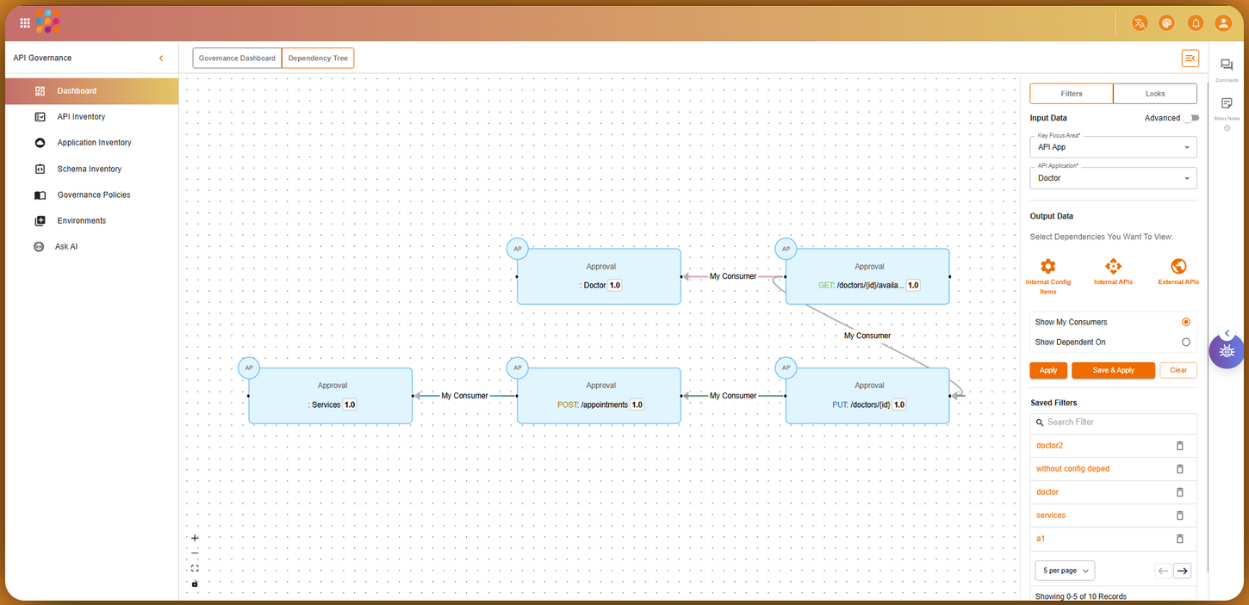Load the a1 saved filter
1249x605 pixels.
tap(1041, 539)
